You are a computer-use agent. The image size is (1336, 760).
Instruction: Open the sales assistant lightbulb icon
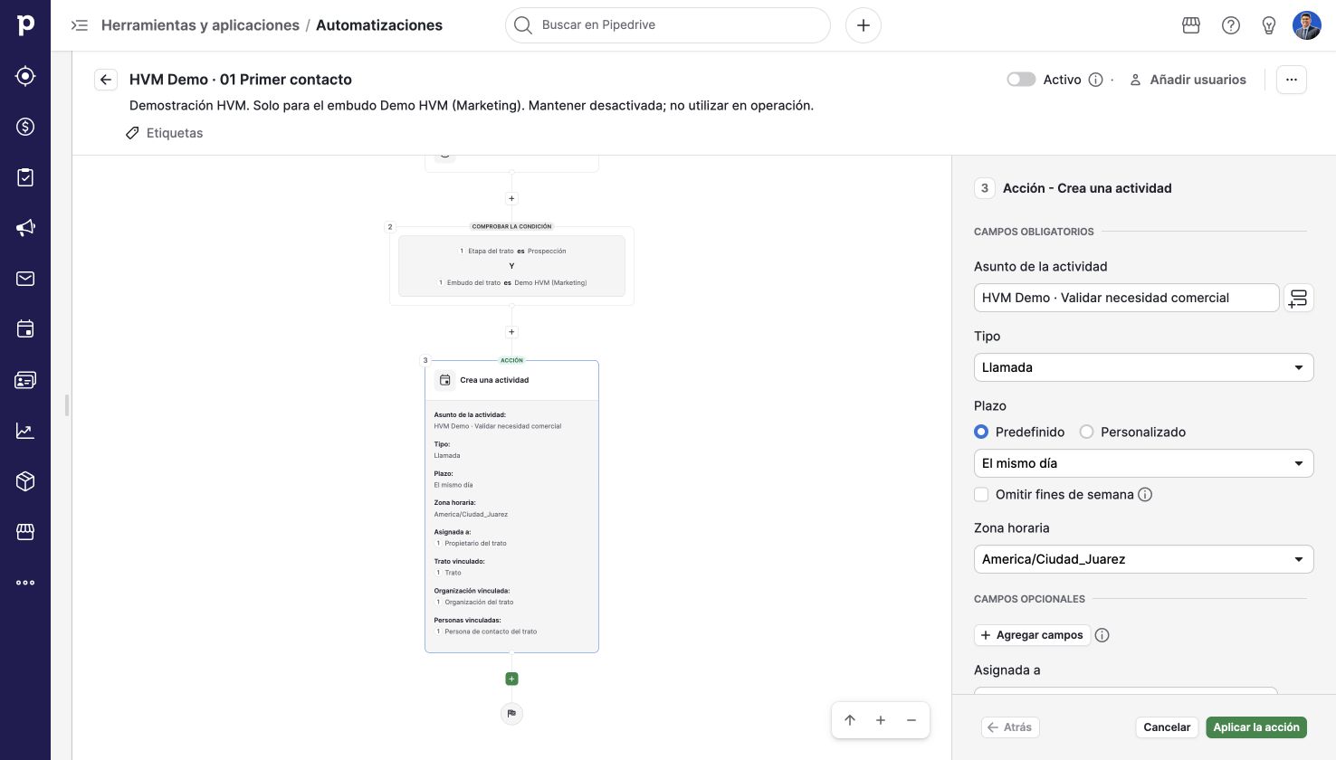[1269, 25]
